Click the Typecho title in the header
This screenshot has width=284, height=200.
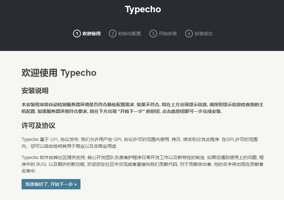[x=143, y=9]
